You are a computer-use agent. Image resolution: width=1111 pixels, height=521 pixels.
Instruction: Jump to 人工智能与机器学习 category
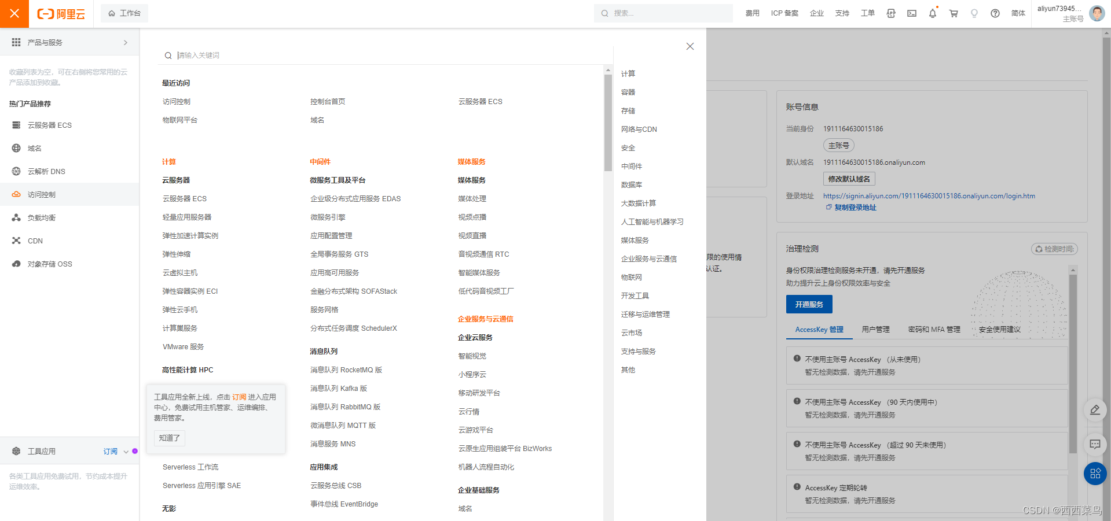click(652, 222)
